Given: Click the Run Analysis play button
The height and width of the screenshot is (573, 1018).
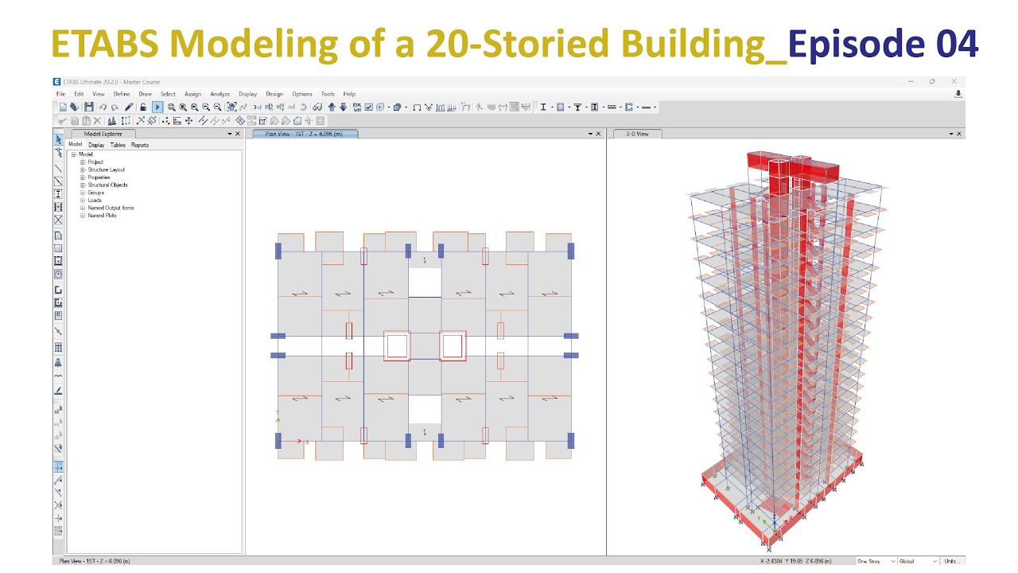Looking at the screenshot, I should point(157,107).
